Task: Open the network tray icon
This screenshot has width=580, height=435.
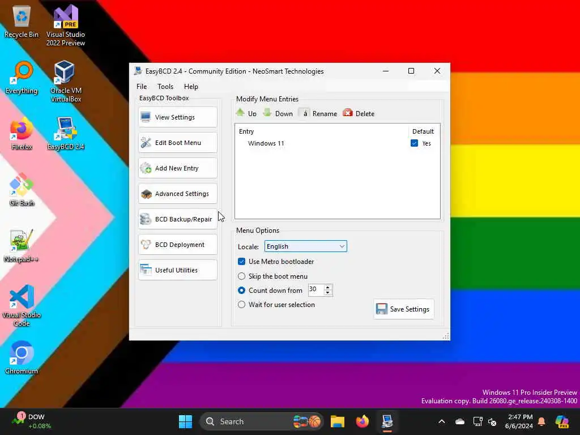Action: (477, 421)
